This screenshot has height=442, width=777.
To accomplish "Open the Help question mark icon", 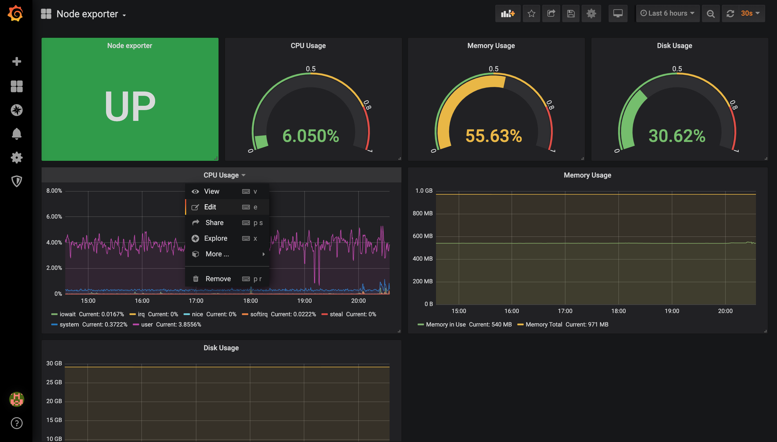I will 16,423.
